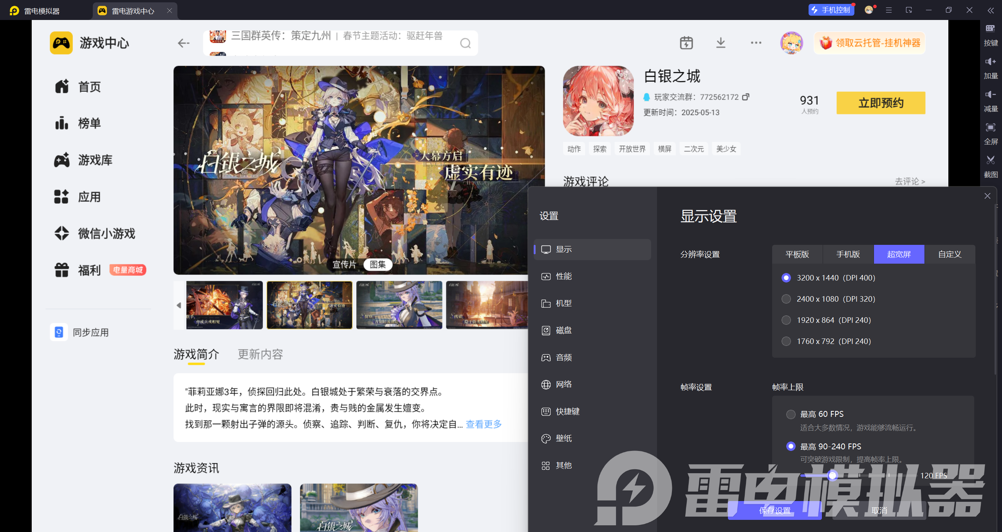Open 显示 settings category

(592, 250)
